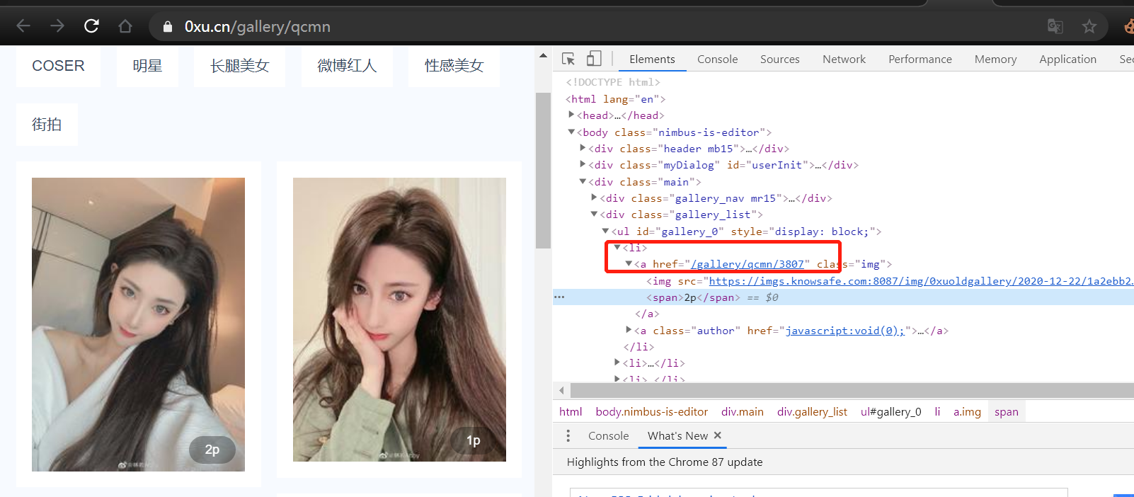Toggle the device toolbar in DevTools

595,59
